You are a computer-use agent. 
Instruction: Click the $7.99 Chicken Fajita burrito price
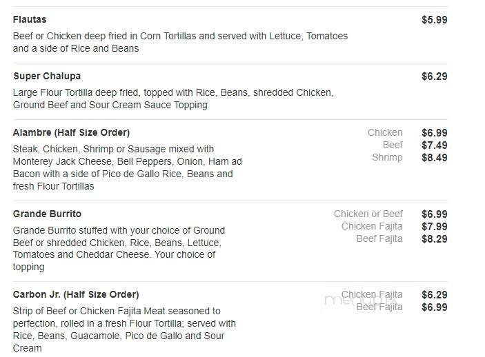tap(434, 226)
